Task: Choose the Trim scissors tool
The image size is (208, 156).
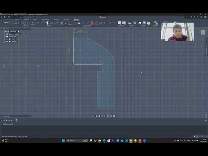Action: (x=47, y=23)
